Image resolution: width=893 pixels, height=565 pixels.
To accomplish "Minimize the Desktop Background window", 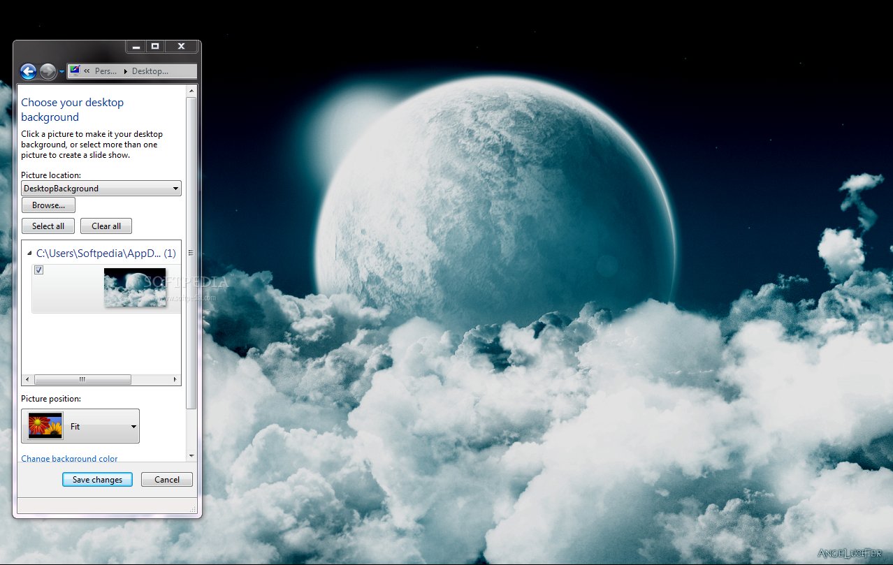I will pyautogui.click(x=136, y=47).
